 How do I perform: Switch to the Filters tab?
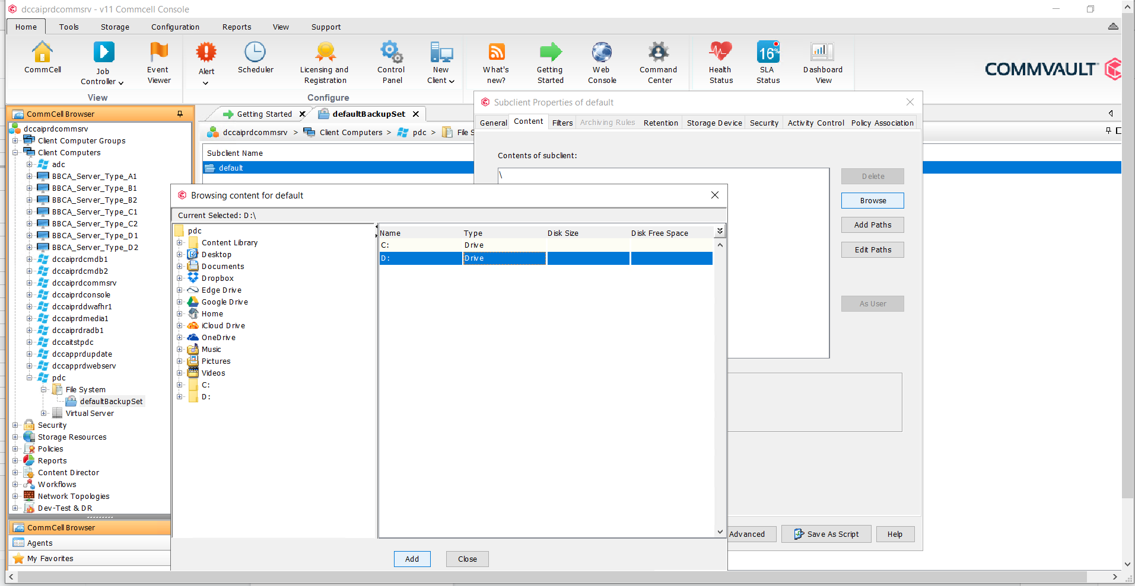(x=562, y=123)
